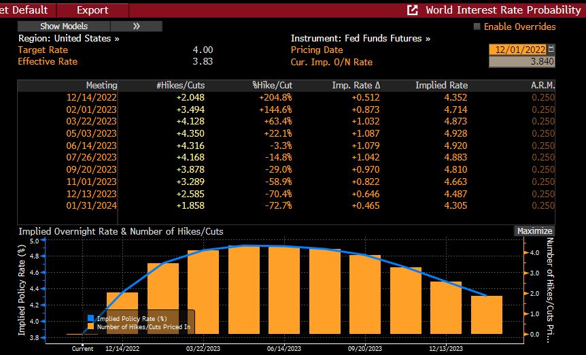Expand the Region: United States selector
The width and height of the screenshot is (586, 355).
click(69, 39)
